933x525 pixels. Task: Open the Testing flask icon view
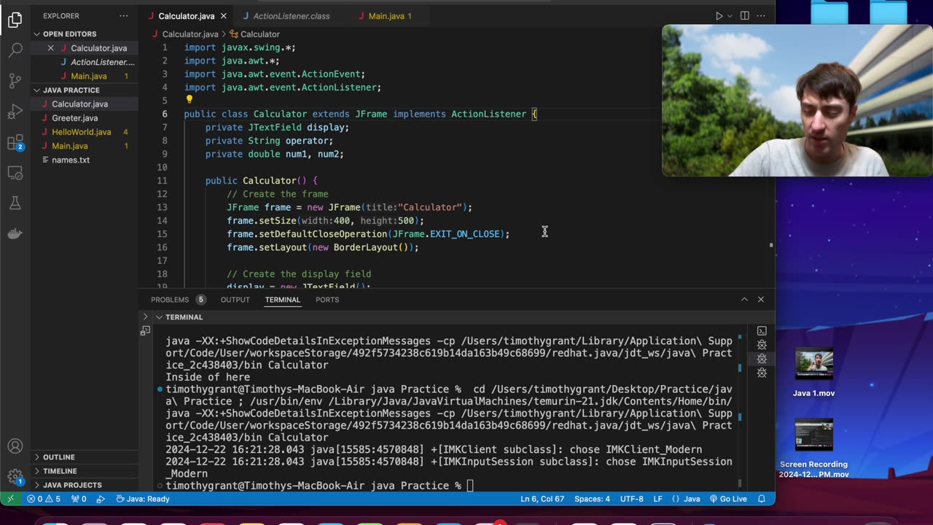coord(15,203)
